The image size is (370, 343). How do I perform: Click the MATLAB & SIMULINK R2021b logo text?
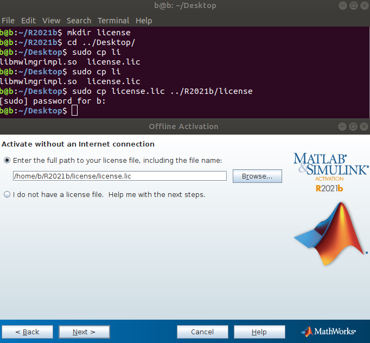coord(331,173)
